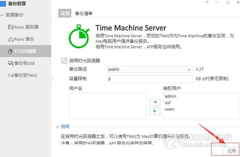Add user with right arrow button

point(155,102)
